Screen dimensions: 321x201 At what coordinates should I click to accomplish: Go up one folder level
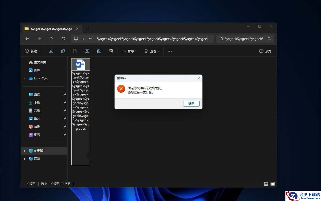click(51, 39)
